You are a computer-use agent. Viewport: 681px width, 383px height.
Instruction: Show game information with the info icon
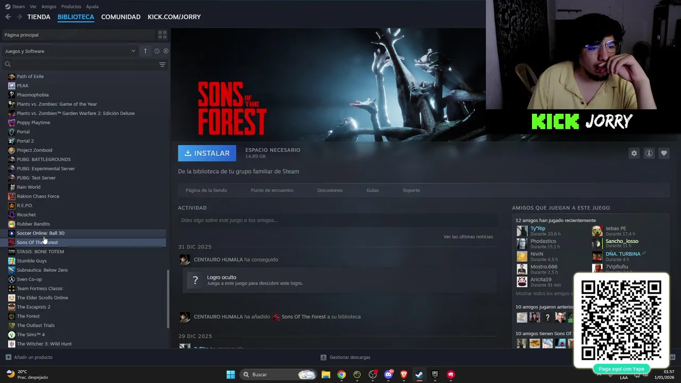pos(649,153)
